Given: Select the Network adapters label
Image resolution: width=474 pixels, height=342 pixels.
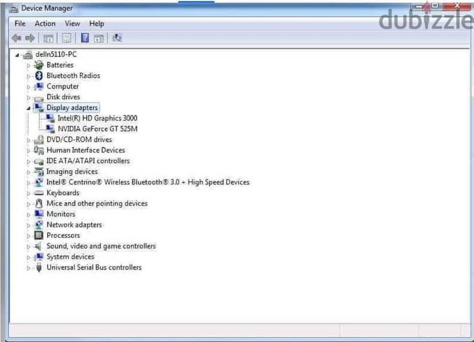Looking at the screenshot, I should click(x=74, y=224).
